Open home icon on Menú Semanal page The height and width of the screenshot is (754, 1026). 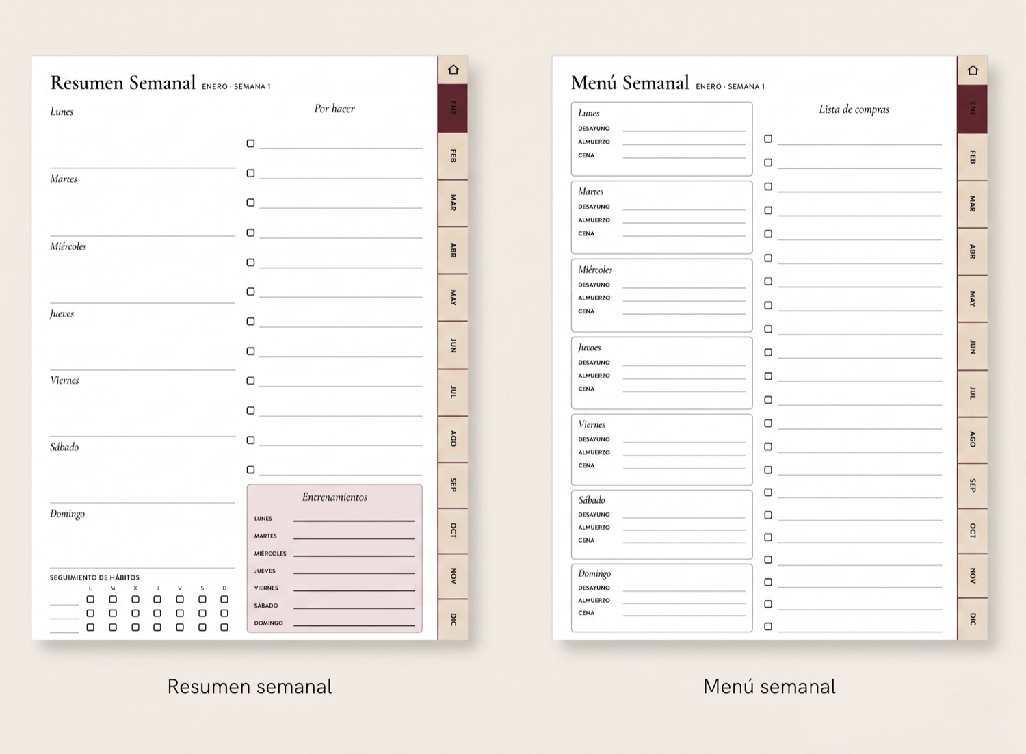[x=973, y=70]
